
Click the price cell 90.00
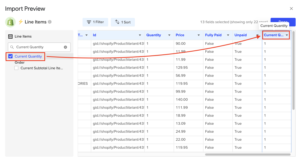tap(189, 44)
